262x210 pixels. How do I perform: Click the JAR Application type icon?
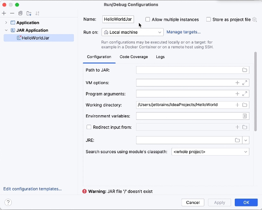13,30
